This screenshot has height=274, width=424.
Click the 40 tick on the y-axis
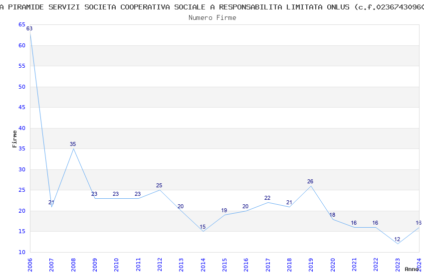22,128
